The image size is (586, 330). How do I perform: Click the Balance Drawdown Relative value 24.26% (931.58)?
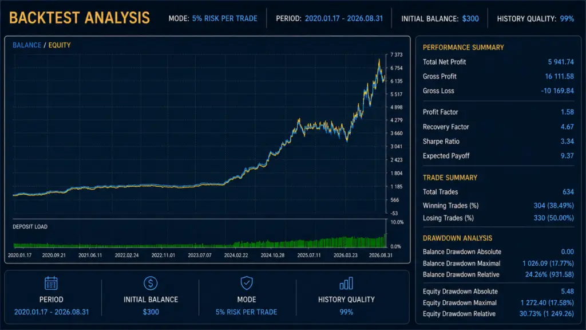point(549,274)
